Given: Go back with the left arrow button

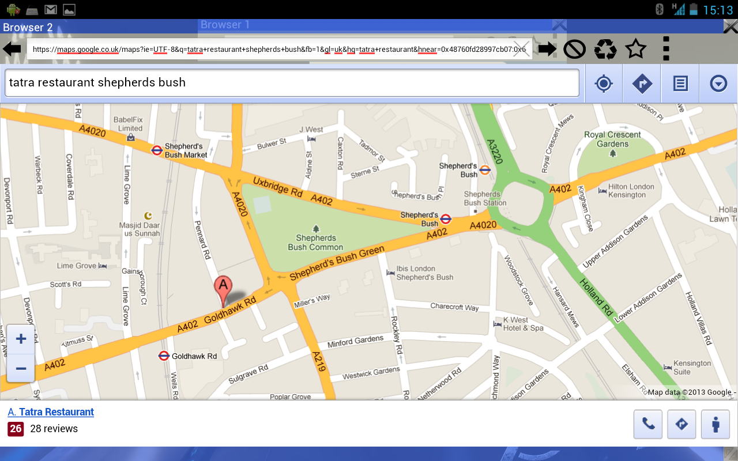Looking at the screenshot, I should pos(12,49).
